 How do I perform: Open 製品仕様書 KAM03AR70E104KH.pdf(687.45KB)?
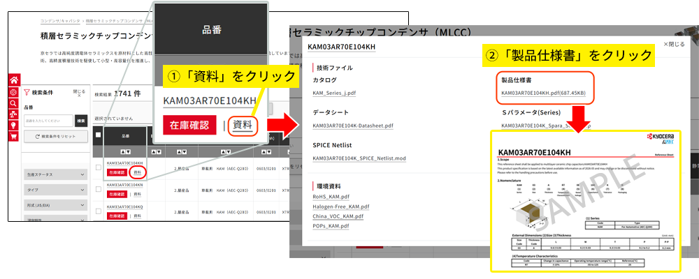pyautogui.click(x=545, y=93)
